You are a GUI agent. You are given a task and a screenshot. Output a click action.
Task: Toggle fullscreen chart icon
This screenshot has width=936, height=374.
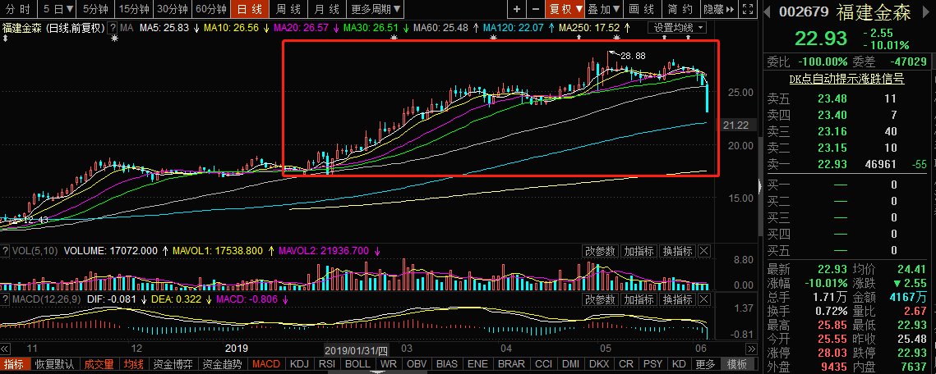[747, 9]
